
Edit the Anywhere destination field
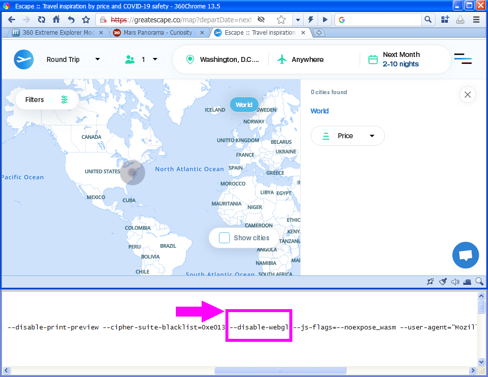(300, 59)
